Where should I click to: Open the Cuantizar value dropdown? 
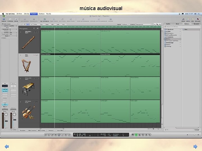(13, 26)
